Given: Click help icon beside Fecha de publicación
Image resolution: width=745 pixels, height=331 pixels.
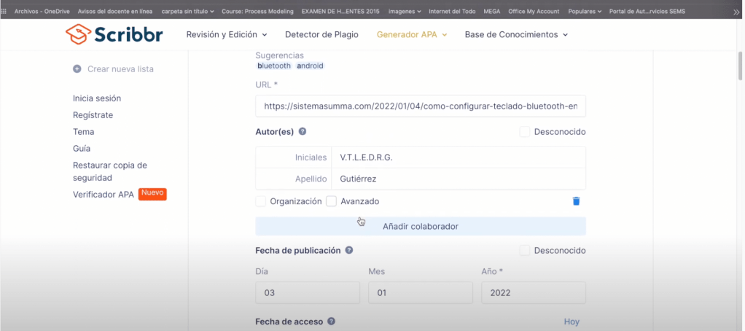Looking at the screenshot, I should click(x=349, y=250).
